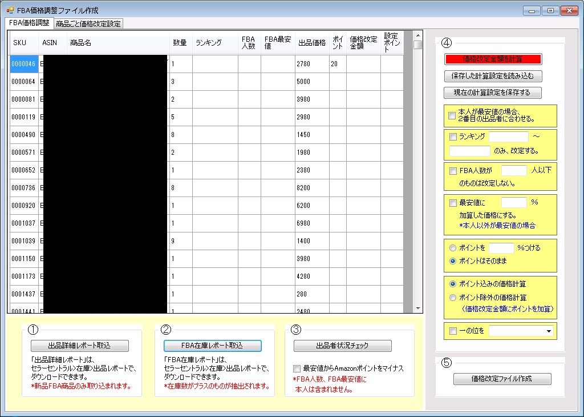Click FBA在庫レポート取込 button
Image resolution: width=584 pixels, height=417 pixels.
coord(212,346)
